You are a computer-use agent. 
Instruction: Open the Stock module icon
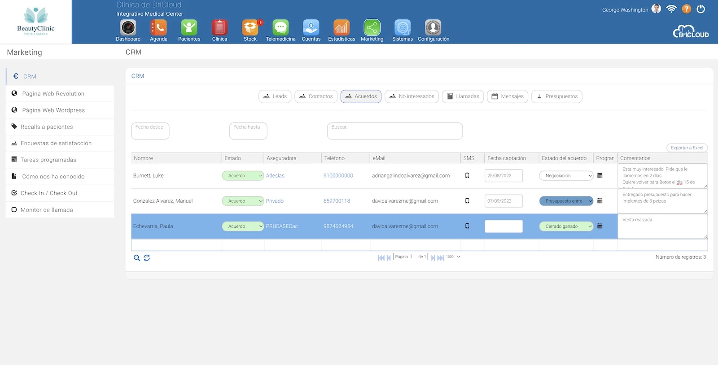pos(250,28)
